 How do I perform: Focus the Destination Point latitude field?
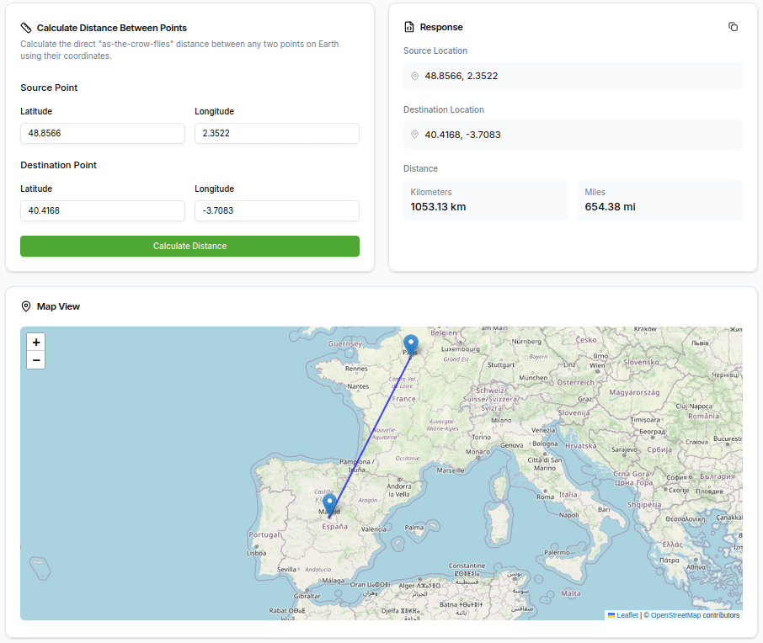point(103,210)
